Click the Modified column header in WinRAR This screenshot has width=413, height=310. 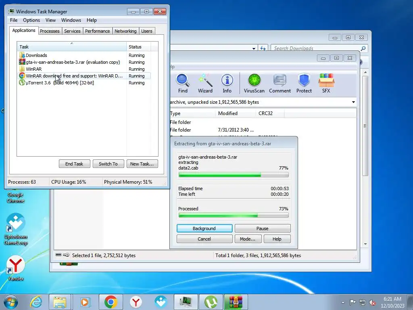click(x=236, y=113)
